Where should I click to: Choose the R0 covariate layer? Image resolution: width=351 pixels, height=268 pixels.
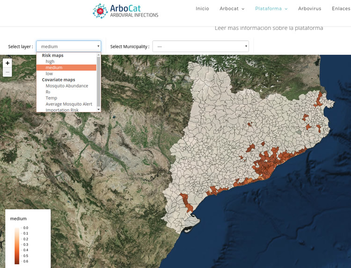point(48,92)
